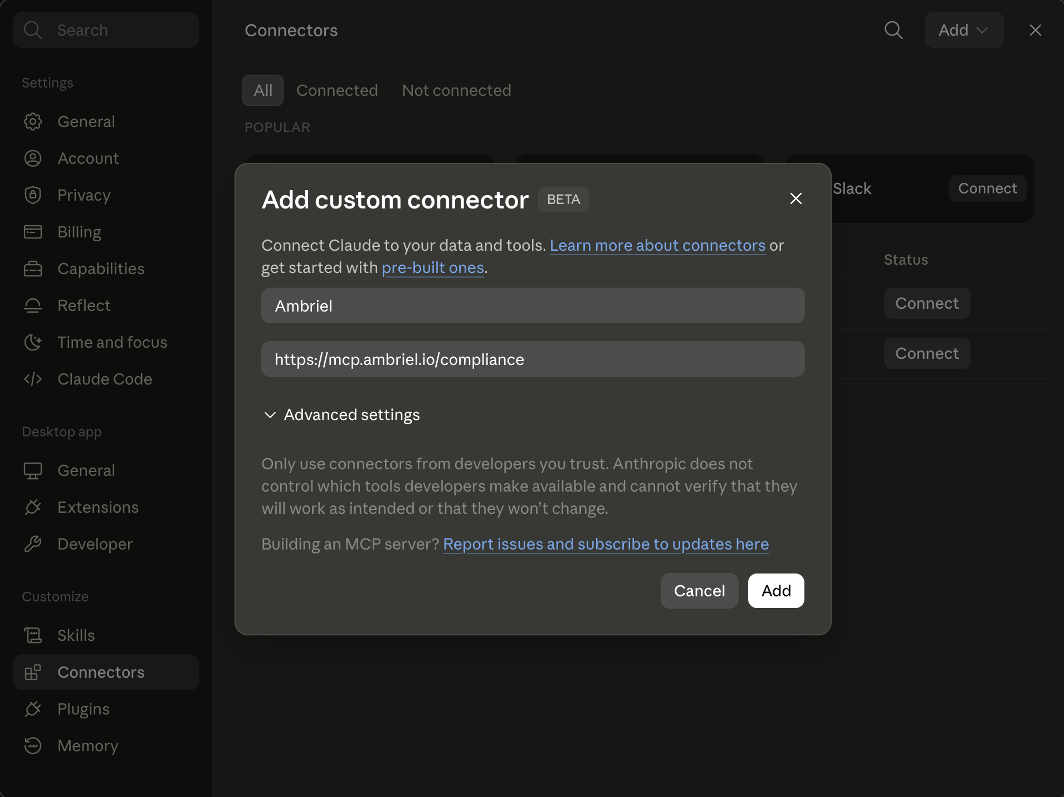Open the Add dropdown in header
The image size is (1064, 797).
point(964,30)
